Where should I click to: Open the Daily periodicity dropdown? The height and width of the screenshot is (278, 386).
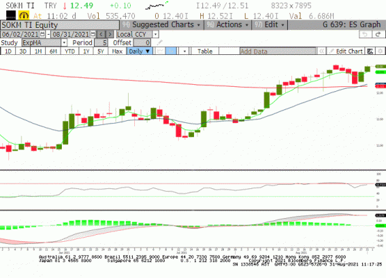coord(139,51)
